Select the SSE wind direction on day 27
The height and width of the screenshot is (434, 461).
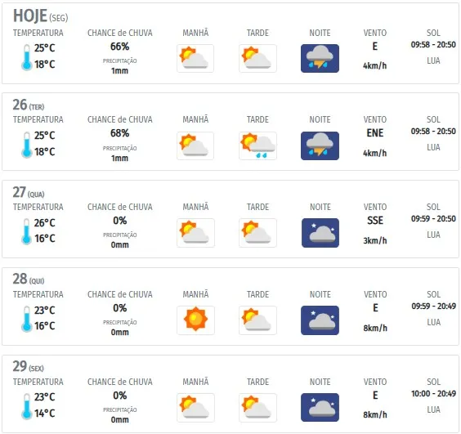point(375,221)
